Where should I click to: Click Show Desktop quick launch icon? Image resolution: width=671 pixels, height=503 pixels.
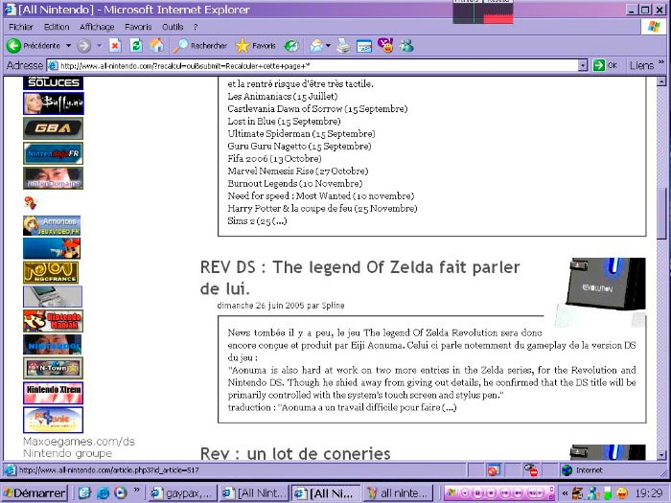tap(84, 493)
